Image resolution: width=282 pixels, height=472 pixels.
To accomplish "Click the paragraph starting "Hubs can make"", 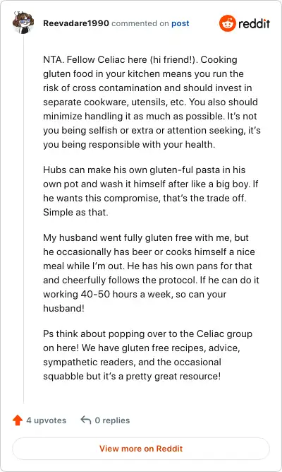I will point(150,191).
